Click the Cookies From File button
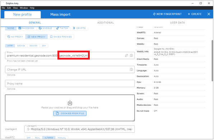 70,113
